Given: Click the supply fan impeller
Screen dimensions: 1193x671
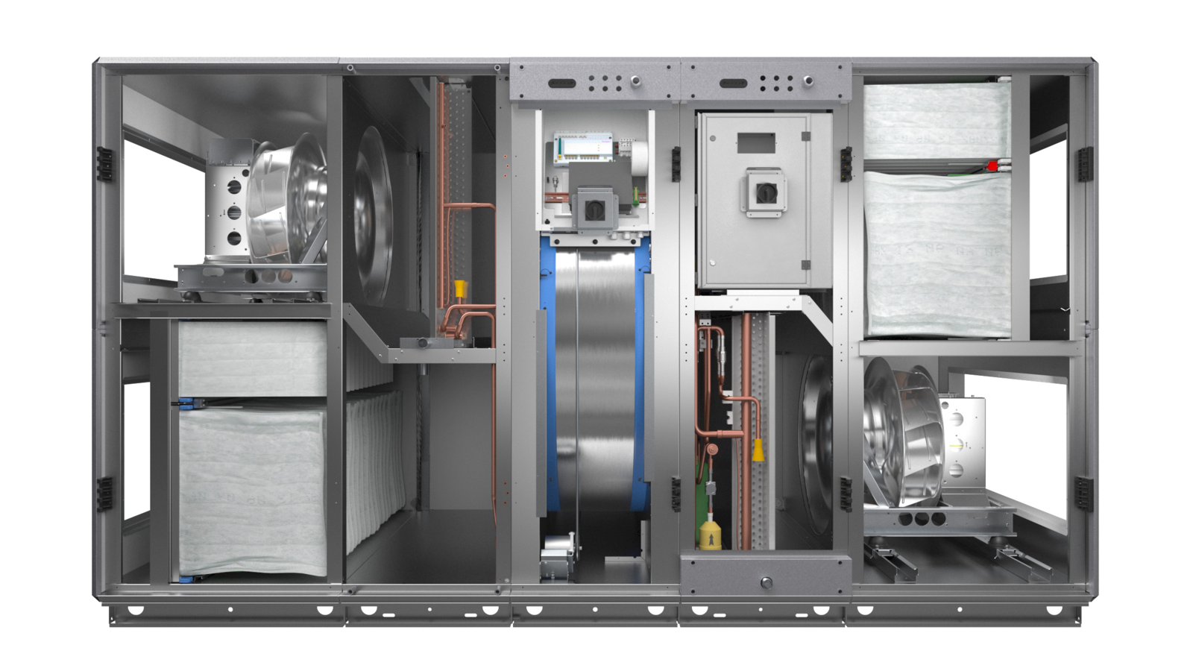Looking at the screenshot, I should click(x=287, y=201).
